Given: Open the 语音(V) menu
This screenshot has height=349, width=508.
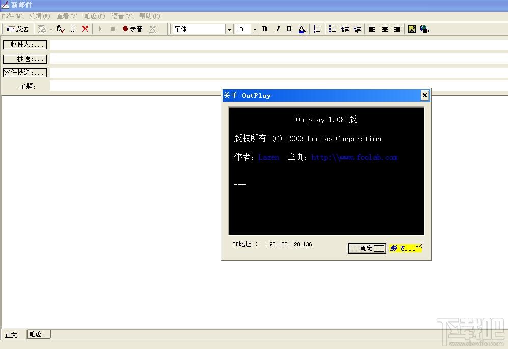Looking at the screenshot, I should 122,16.
